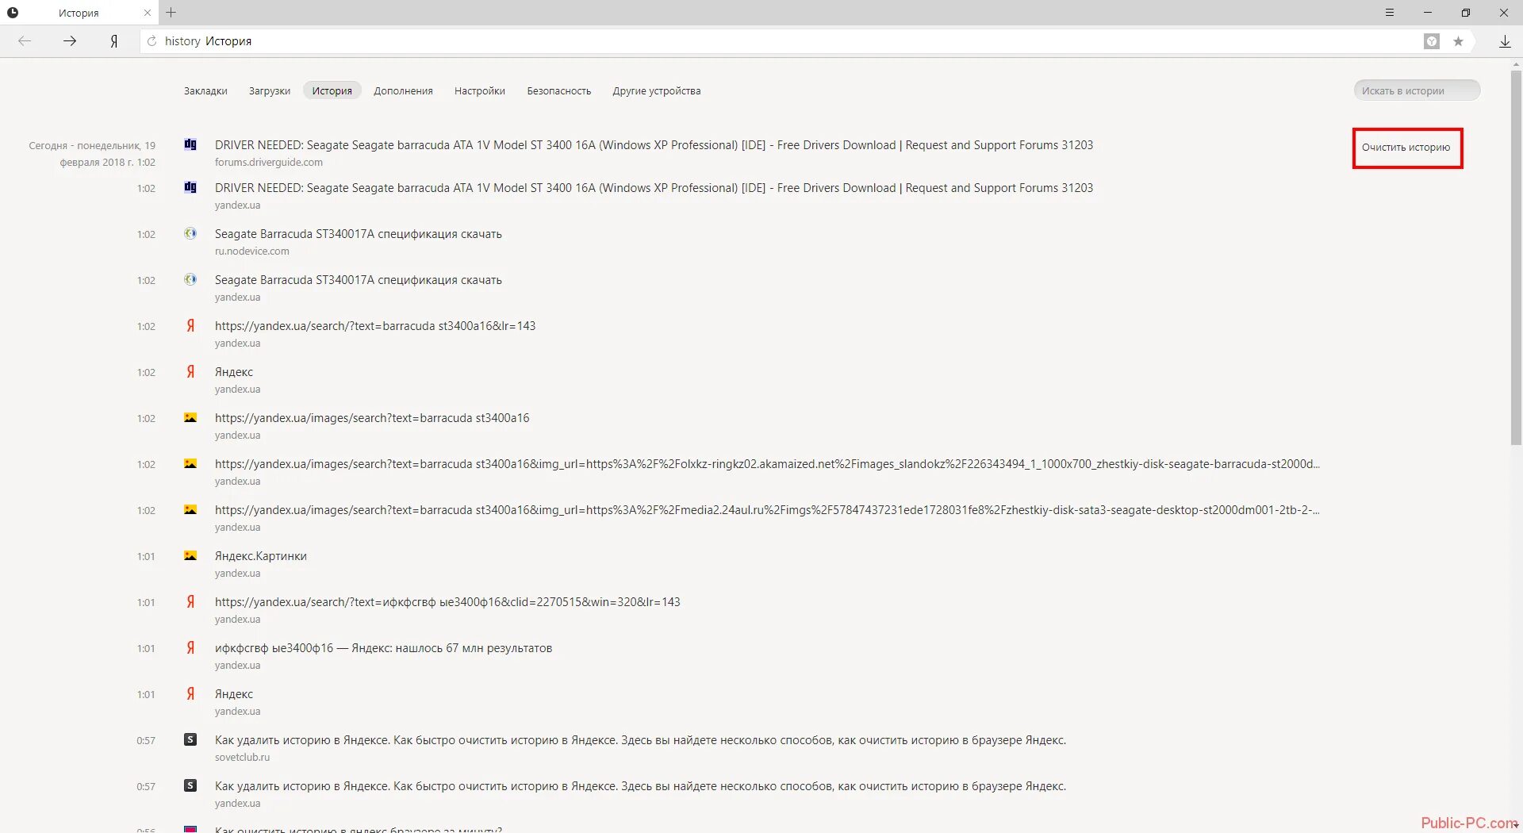The width and height of the screenshot is (1523, 833).
Task: Click Yandex favicon of clid=2270515 search entry
Action: point(190,601)
